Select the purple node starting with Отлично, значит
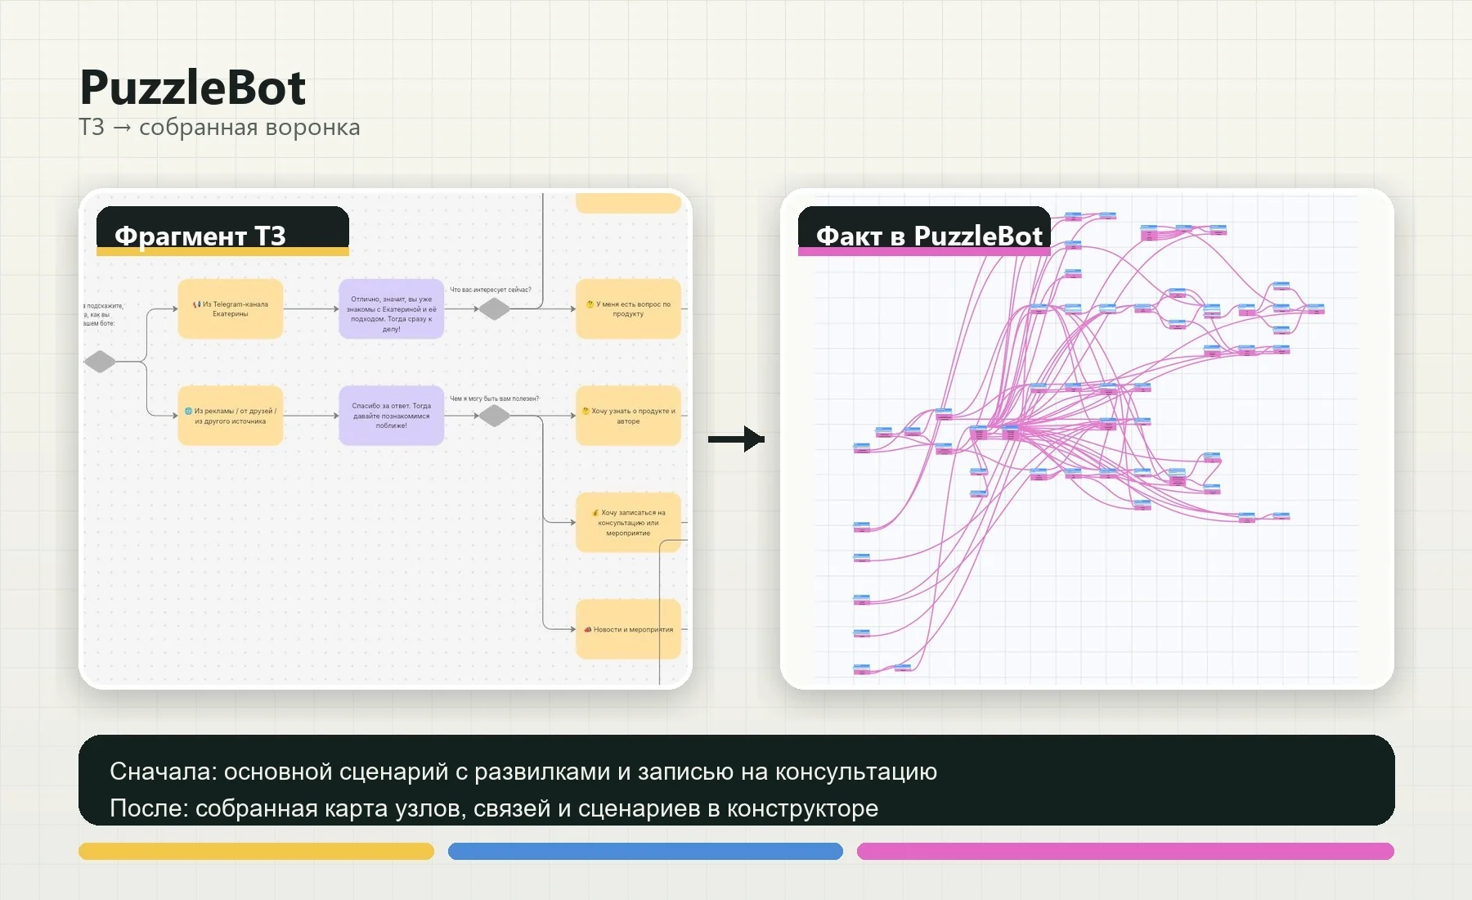This screenshot has height=900, width=1472. (x=392, y=309)
